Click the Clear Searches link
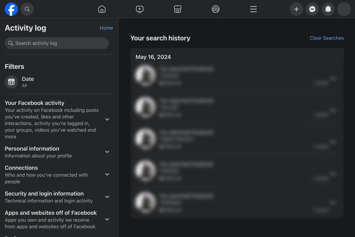Screen dimensions: 355x237 327,38
